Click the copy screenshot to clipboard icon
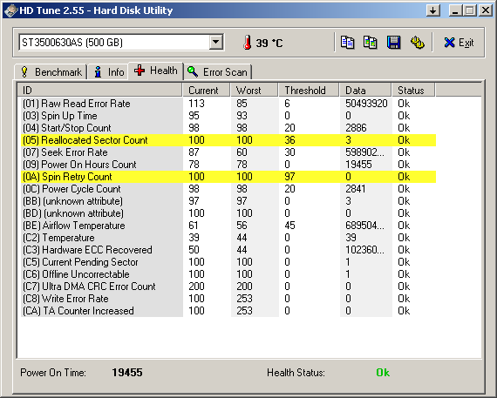This screenshot has width=497, height=398. coord(370,43)
